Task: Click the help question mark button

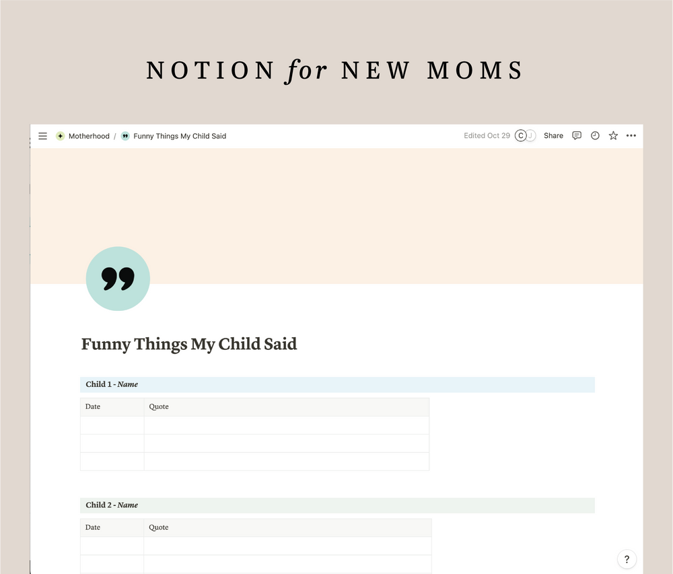Action: (x=627, y=559)
